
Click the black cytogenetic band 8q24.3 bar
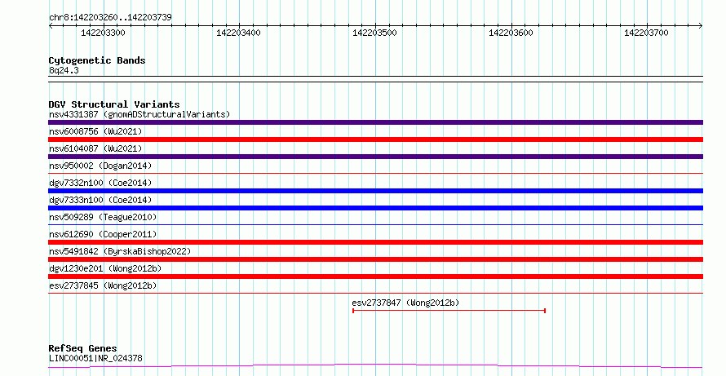(375, 79)
